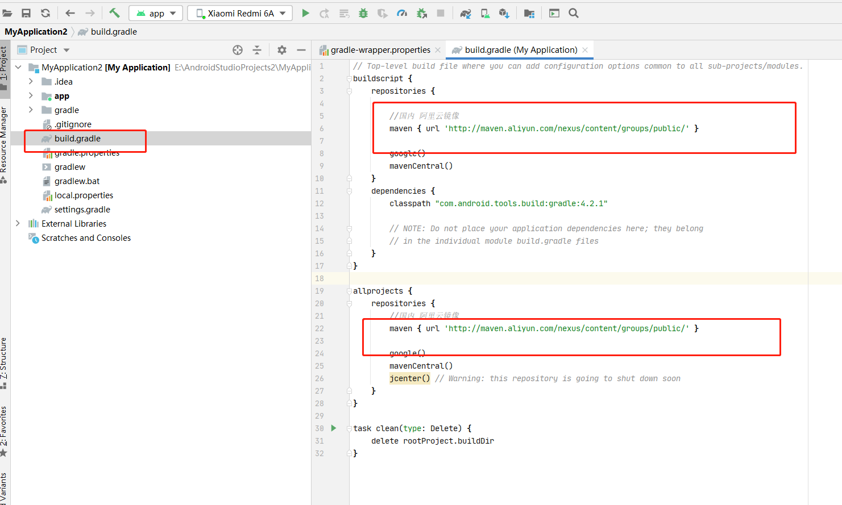Open the Resource Manager side tab
Image resolution: width=842 pixels, height=505 pixels.
pos(5,144)
